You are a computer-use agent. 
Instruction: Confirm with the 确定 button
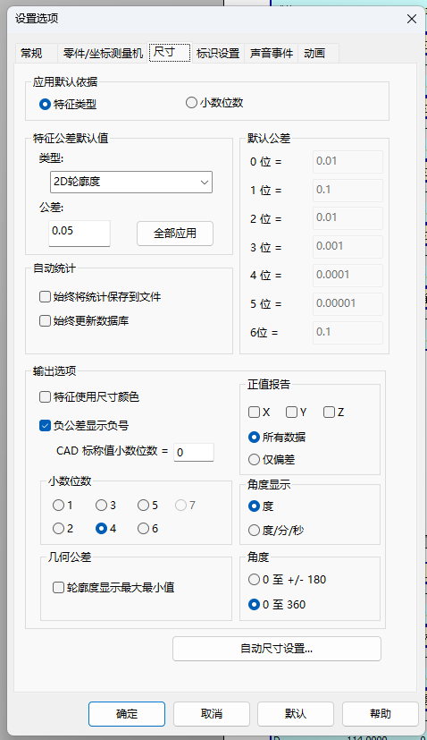pos(127,713)
